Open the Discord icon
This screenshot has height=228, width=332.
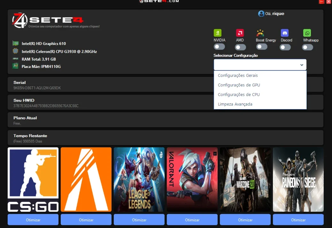click(x=285, y=33)
